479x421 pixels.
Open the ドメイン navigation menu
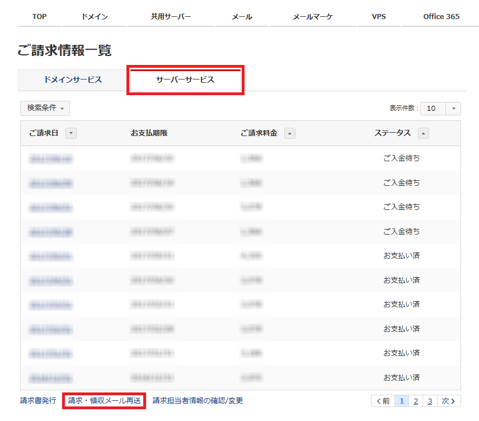point(94,17)
